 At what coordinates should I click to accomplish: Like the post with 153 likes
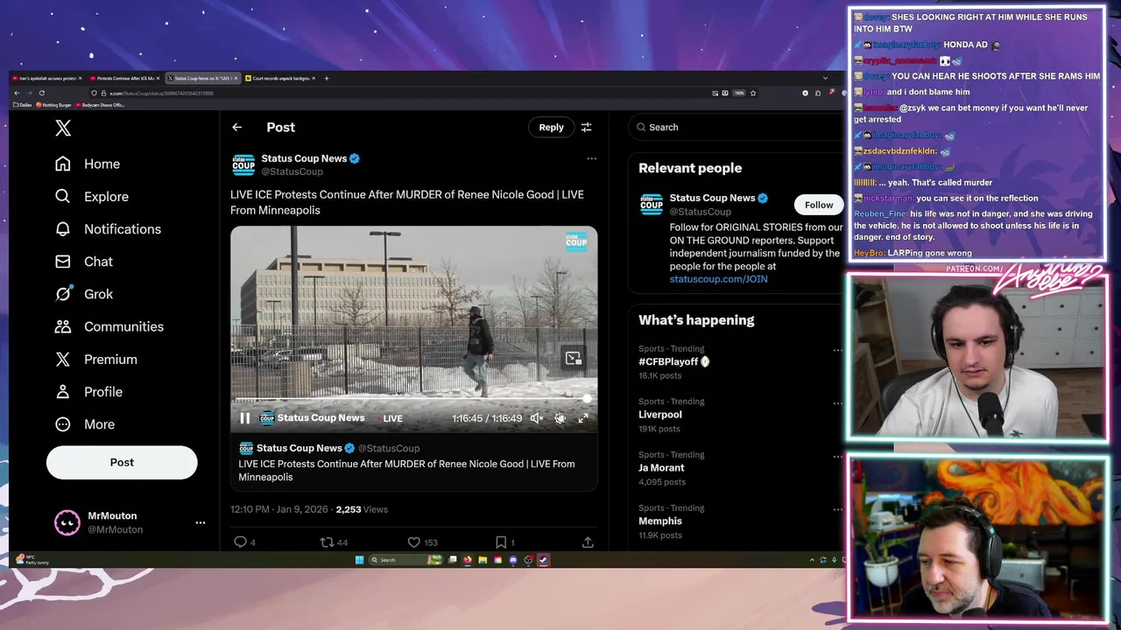422,542
